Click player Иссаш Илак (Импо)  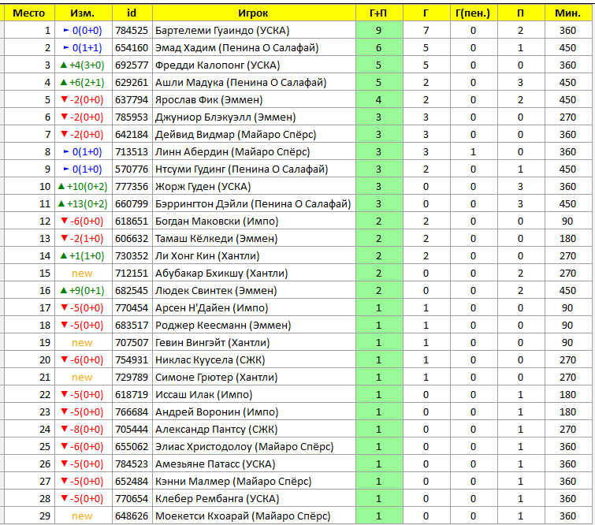[204, 394]
